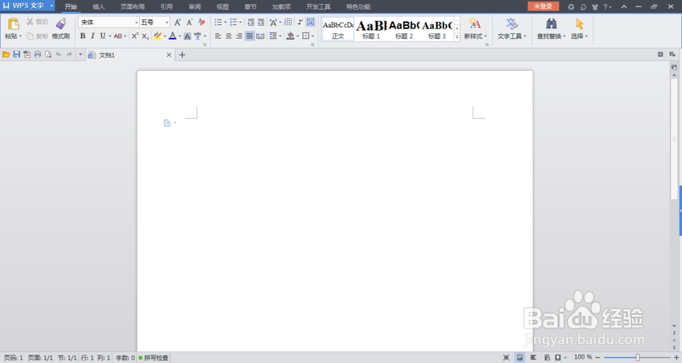Click the Text Tools icon
Viewport: 682px width, 363px height.
(x=512, y=24)
